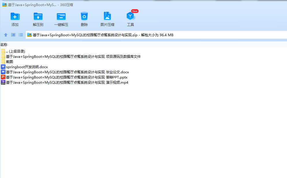Click the zip archive icon in address bar
The height and width of the screenshot is (178, 287).
[x=29, y=35]
